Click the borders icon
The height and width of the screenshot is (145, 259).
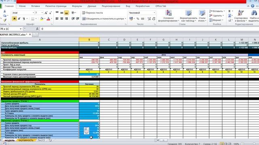coord(33,19)
